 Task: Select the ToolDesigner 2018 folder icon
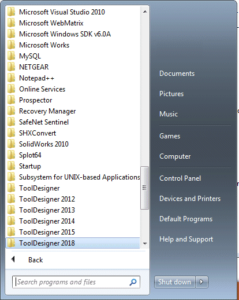tap(11, 243)
